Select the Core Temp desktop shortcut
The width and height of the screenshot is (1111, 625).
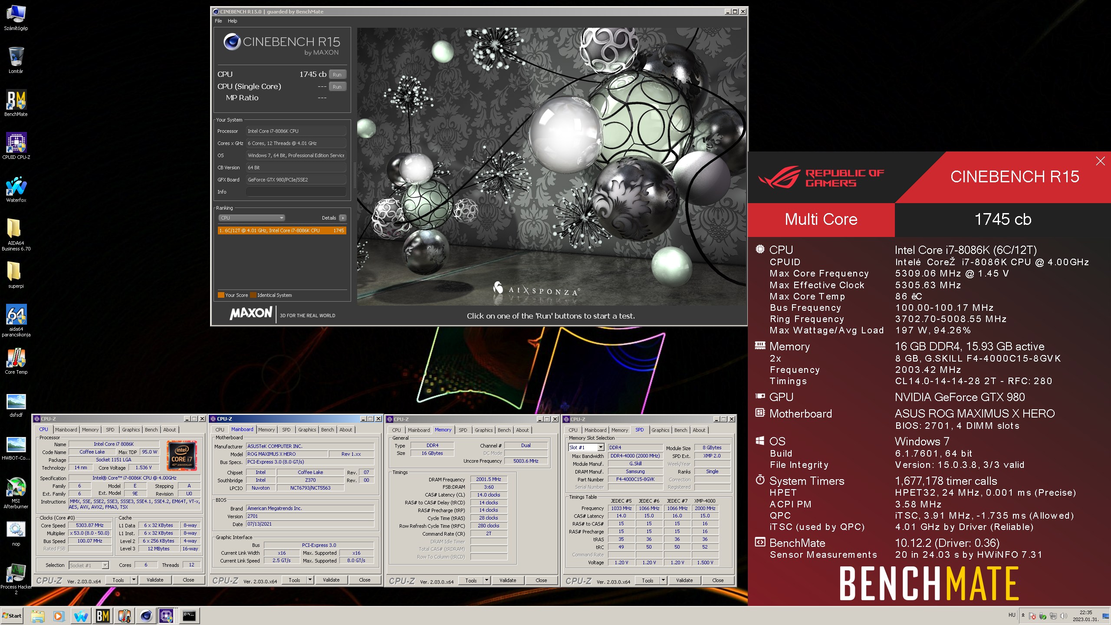[16, 361]
